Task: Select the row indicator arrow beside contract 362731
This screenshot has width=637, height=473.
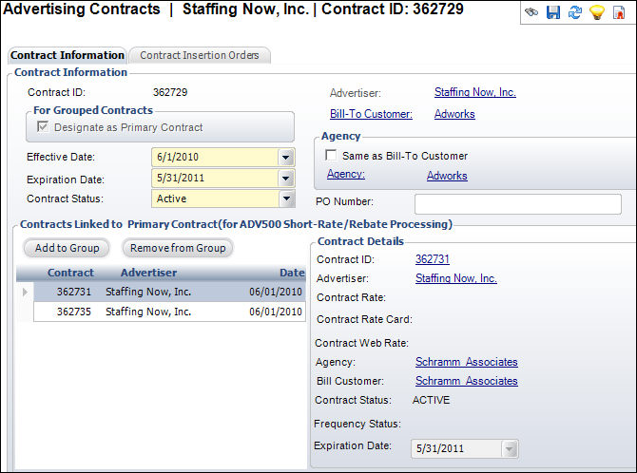Action: pyautogui.click(x=25, y=292)
